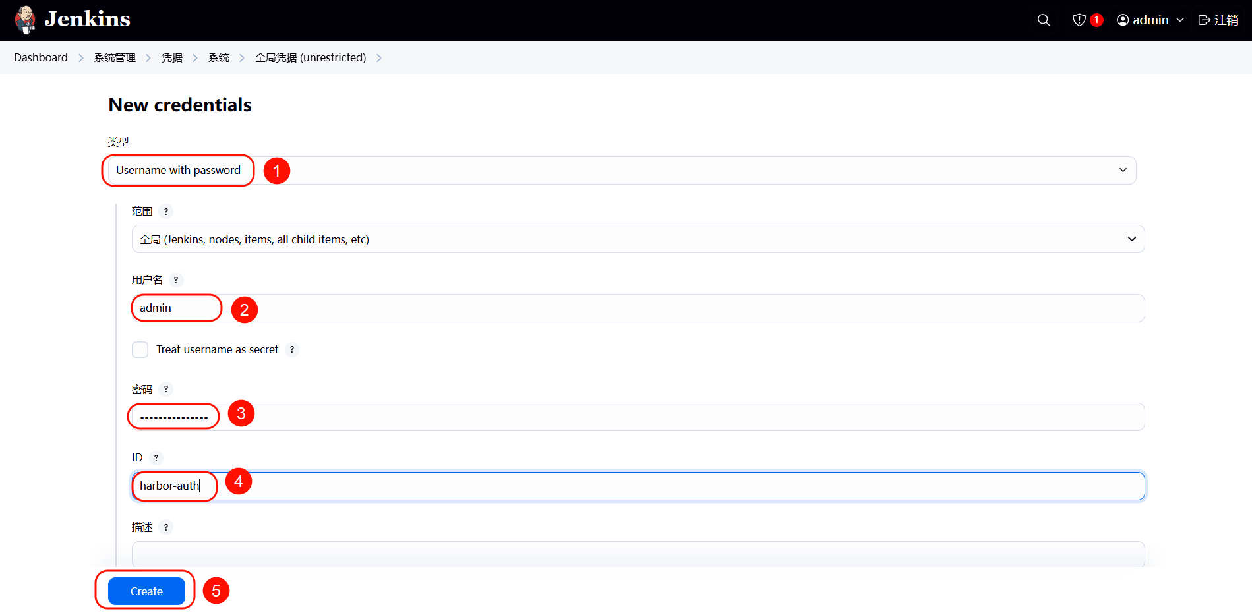Viewport: 1252px width, 613px height.
Task: Click the help icon next to 用户名
Action: click(x=176, y=280)
